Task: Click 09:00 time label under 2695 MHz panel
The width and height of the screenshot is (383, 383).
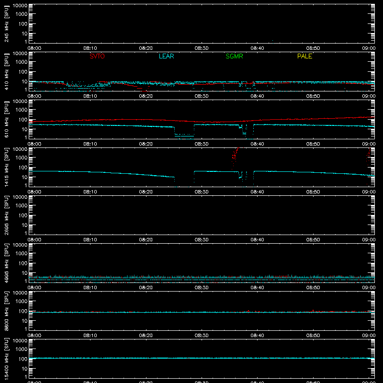Action: pos(369,240)
